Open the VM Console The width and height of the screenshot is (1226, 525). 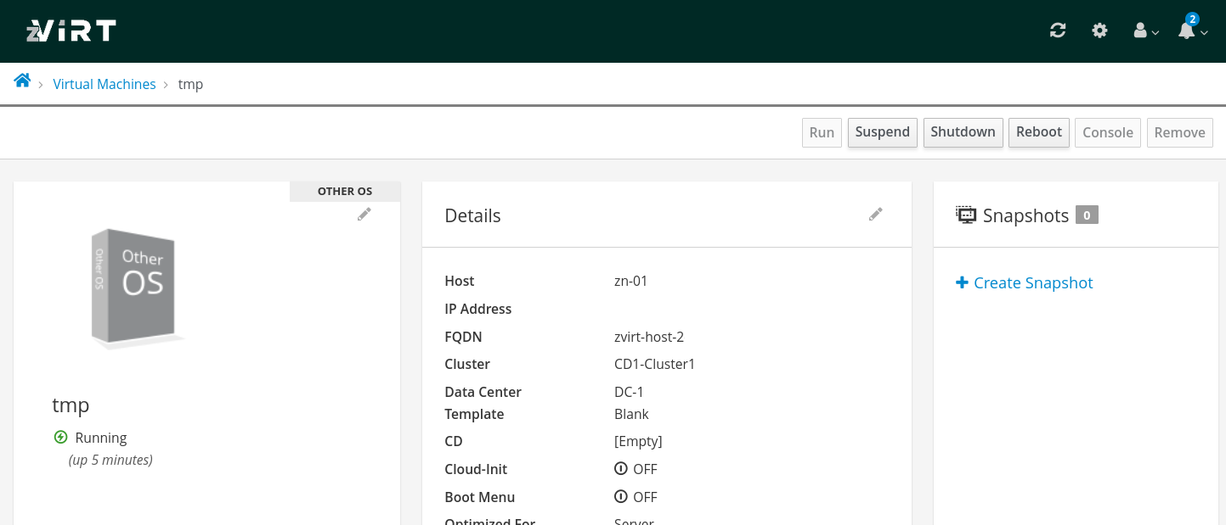pos(1107,132)
